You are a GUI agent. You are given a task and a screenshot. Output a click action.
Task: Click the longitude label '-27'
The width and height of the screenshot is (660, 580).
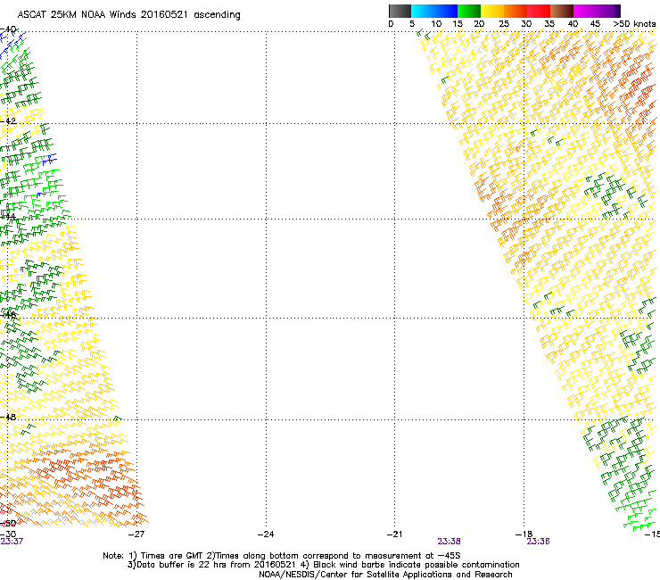point(136,534)
